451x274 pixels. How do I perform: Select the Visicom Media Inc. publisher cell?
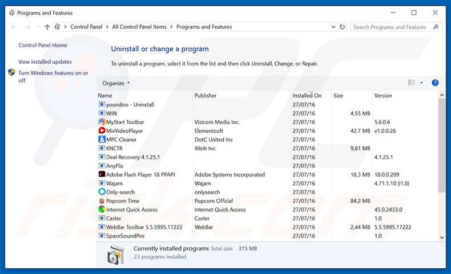click(x=217, y=122)
